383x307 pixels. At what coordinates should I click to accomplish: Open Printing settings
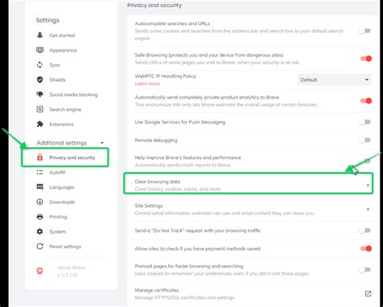pos(58,217)
